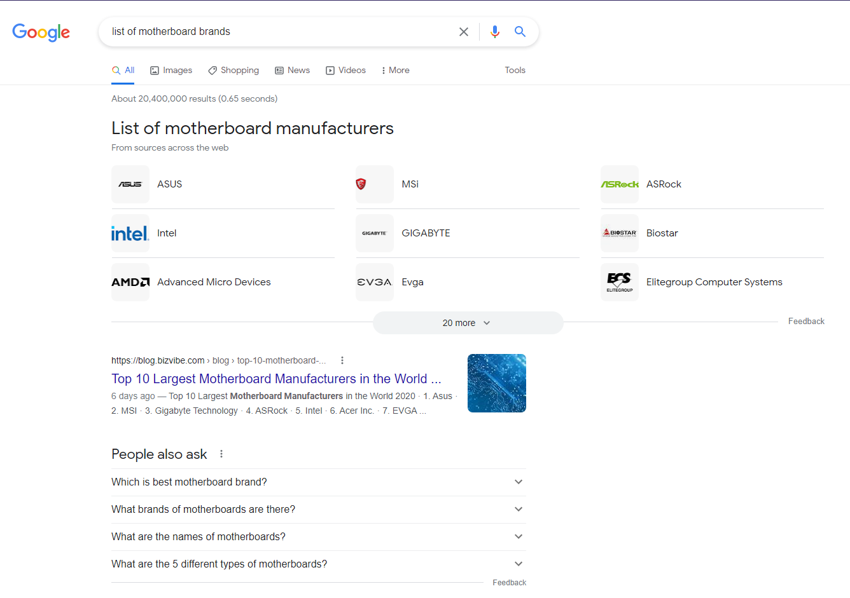Click the GIGABYTE logo thumbnail
Screen dimensions: 850x598
[x=375, y=233]
